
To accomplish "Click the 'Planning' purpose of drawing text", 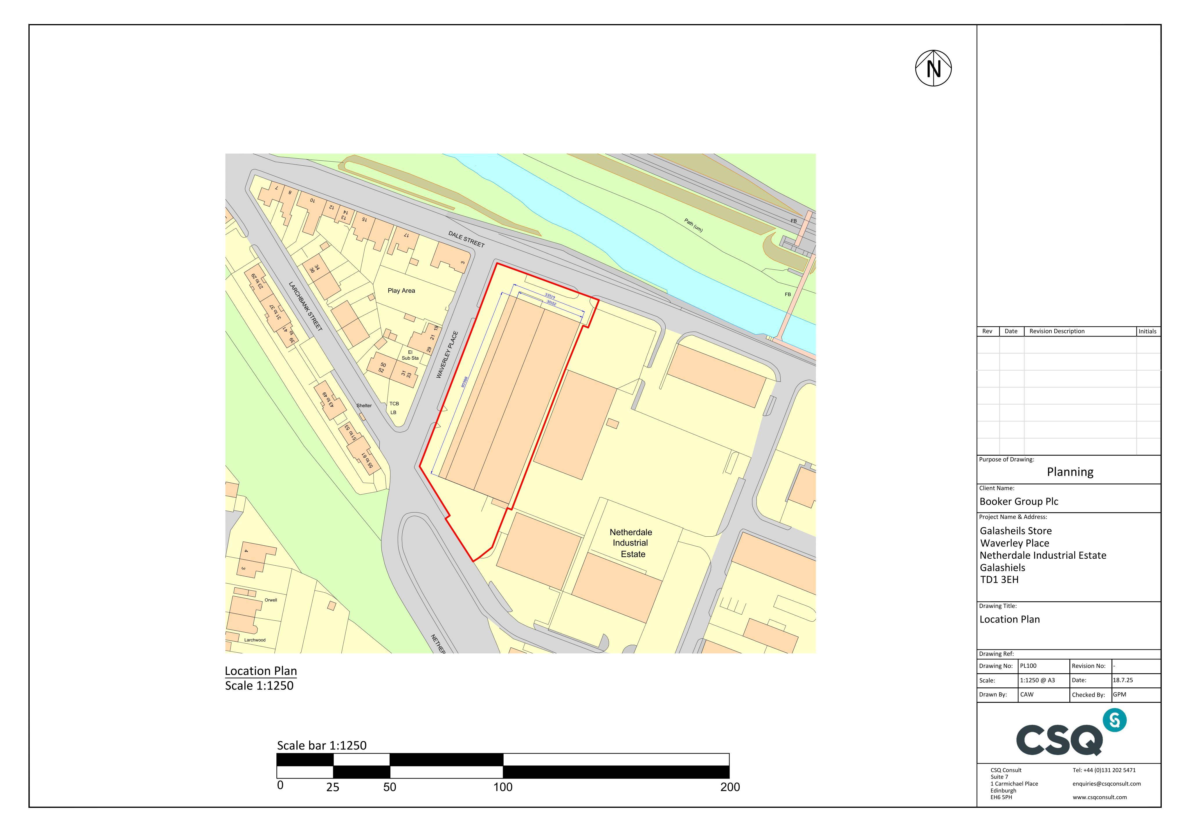I will coord(1070,472).
